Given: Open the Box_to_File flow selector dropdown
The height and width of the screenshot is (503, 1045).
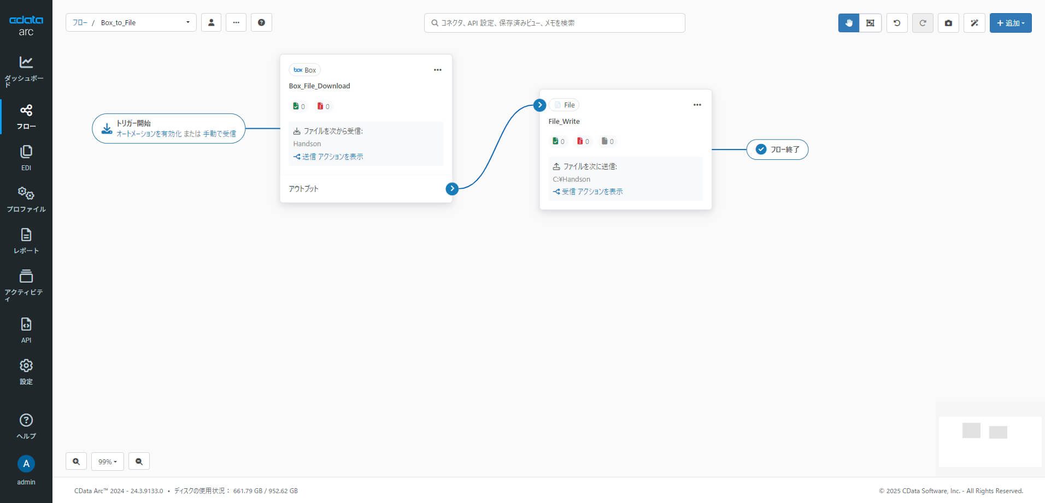Looking at the screenshot, I should [x=131, y=22].
